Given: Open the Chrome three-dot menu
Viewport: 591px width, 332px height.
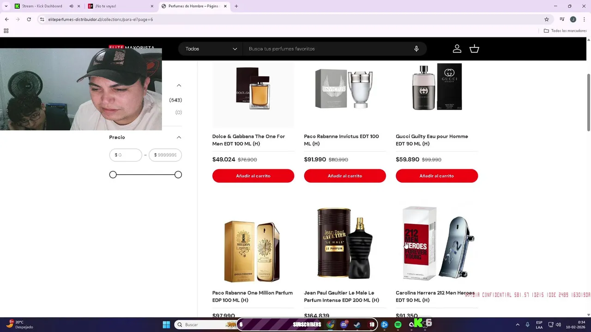Looking at the screenshot, I should (x=584, y=19).
